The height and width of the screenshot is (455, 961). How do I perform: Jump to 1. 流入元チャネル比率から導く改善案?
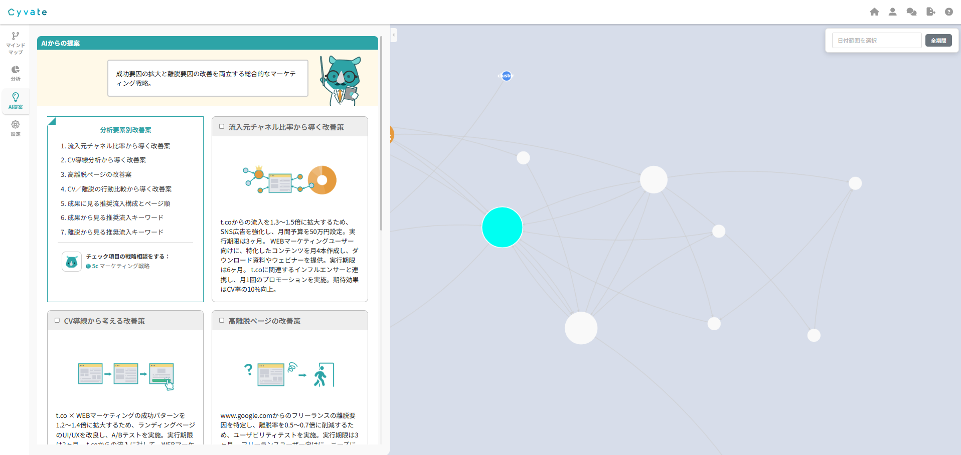[115, 146]
